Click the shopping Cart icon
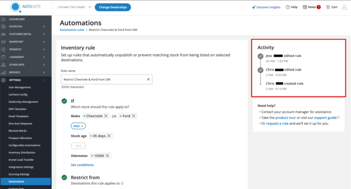 328,7
